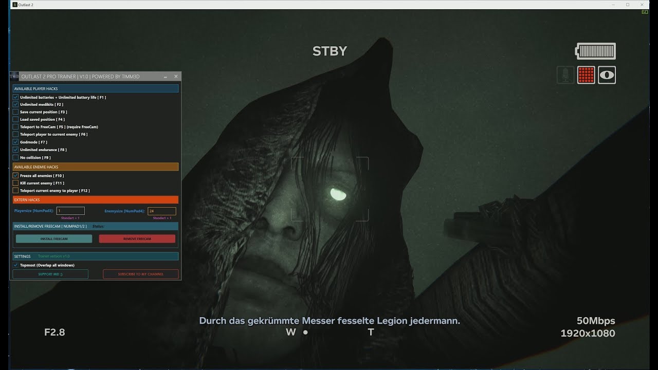Click the 1920x1080 resolution text

click(588, 333)
